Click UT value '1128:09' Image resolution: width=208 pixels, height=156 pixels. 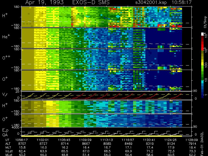(x=192, y=140)
